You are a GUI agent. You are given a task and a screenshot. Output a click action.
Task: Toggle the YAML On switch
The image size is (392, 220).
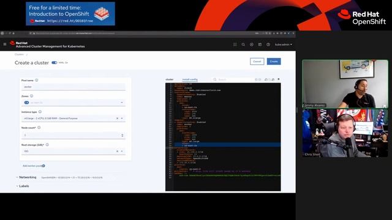(x=55, y=62)
